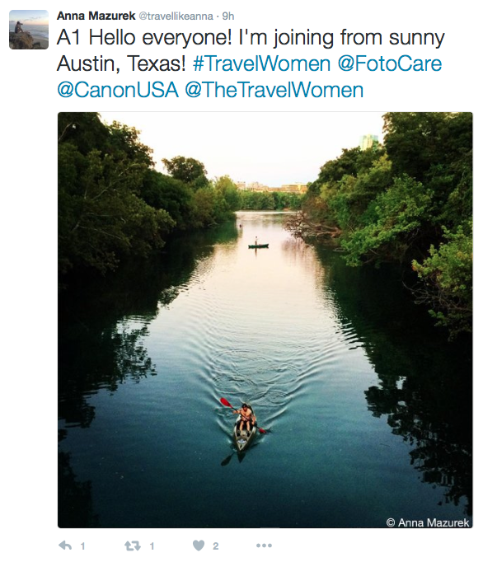Click the reply arrow icon
The image size is (483, 562).
65,546
